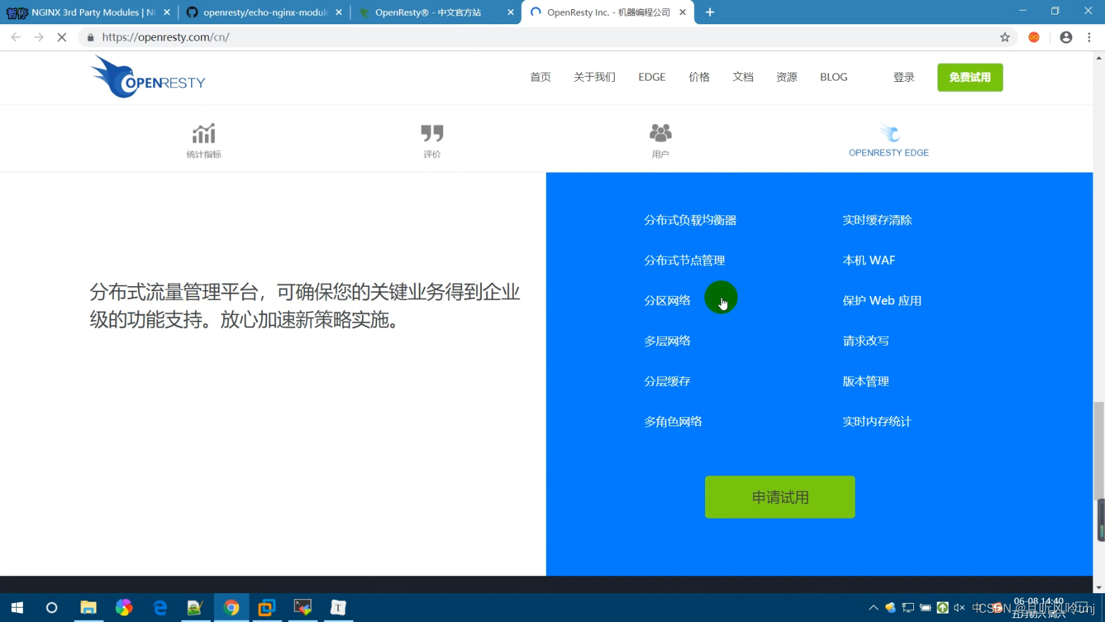
Task: Click the OpenResty logo
Action: 147,76
